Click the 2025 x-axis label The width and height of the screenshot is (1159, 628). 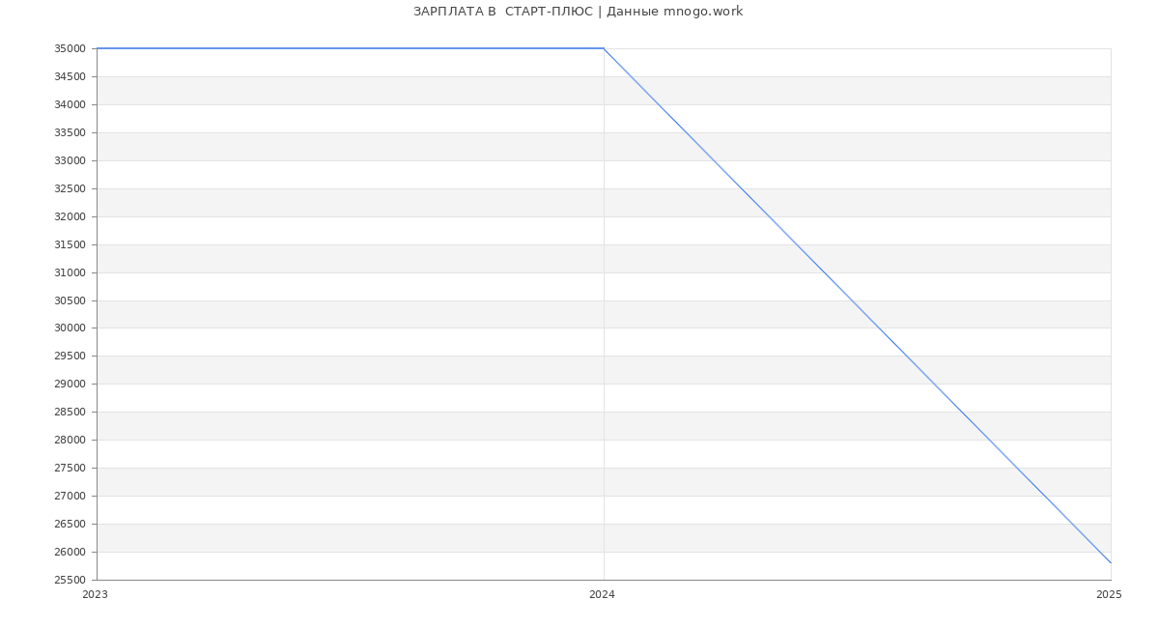click(1109, 595)
